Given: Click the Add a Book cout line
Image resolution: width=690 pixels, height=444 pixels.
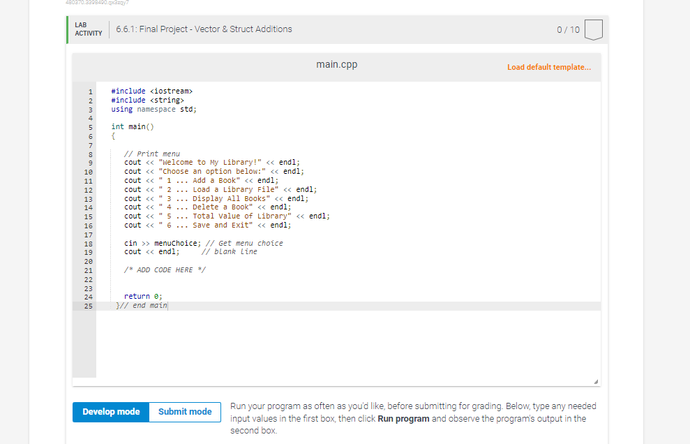Looking at the screenshot, I should click(201, 181).
